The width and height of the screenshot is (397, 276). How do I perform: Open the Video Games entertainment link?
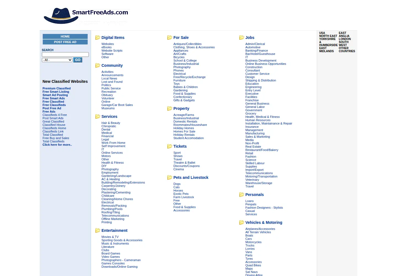111,257
